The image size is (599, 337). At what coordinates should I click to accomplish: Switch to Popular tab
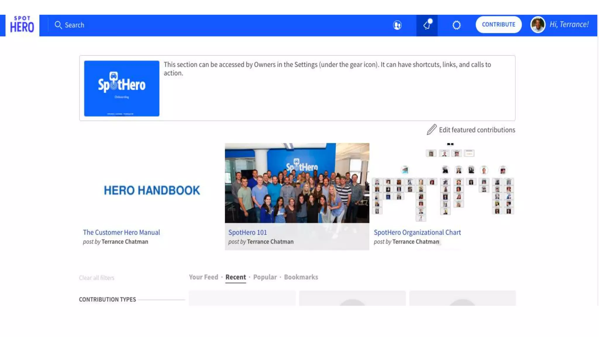tap(265, 277)
